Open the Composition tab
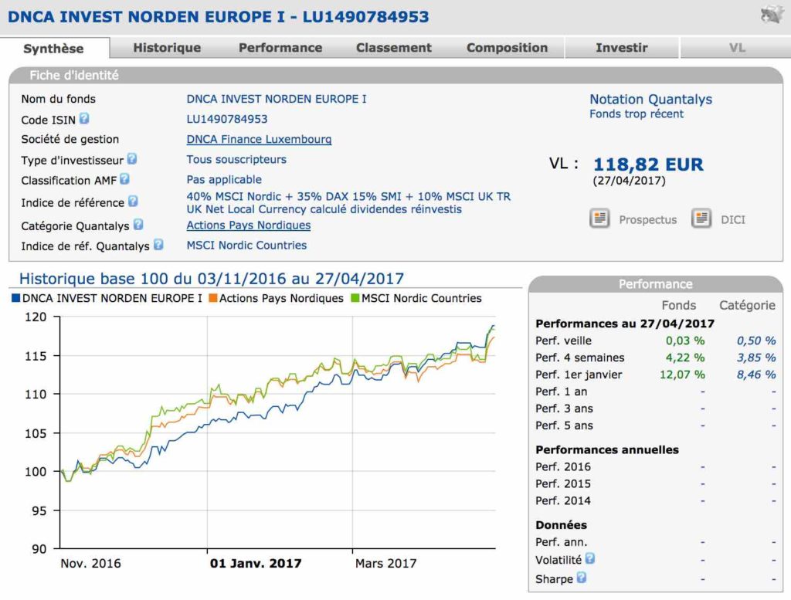The image size is (791, 600). 507,48
